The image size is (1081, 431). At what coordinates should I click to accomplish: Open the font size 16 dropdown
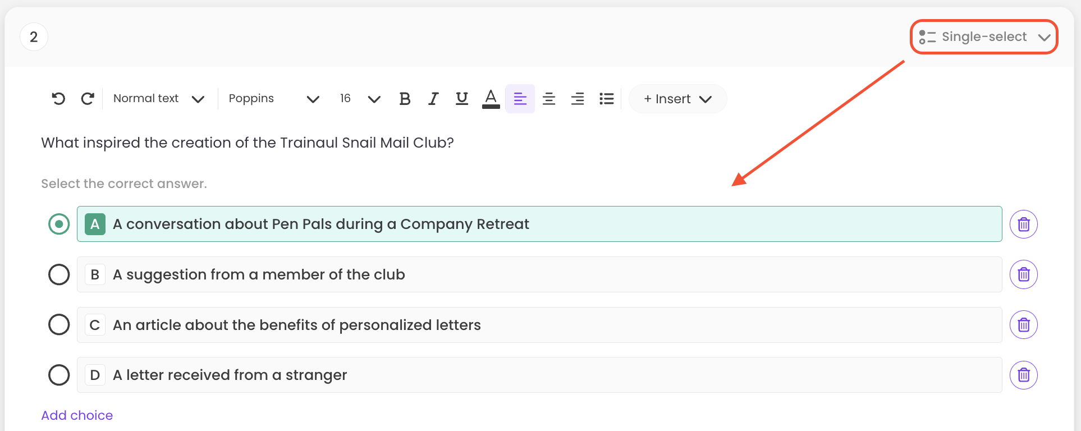click(x=360, y=99)
